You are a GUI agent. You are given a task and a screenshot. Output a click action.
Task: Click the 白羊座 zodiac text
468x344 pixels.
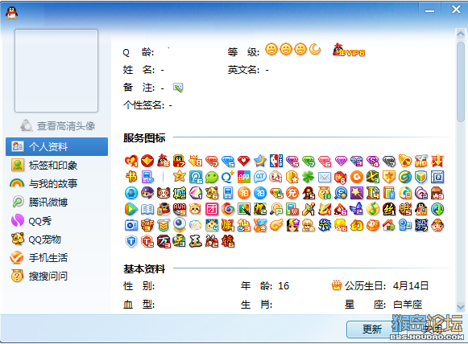click(408, 305)
